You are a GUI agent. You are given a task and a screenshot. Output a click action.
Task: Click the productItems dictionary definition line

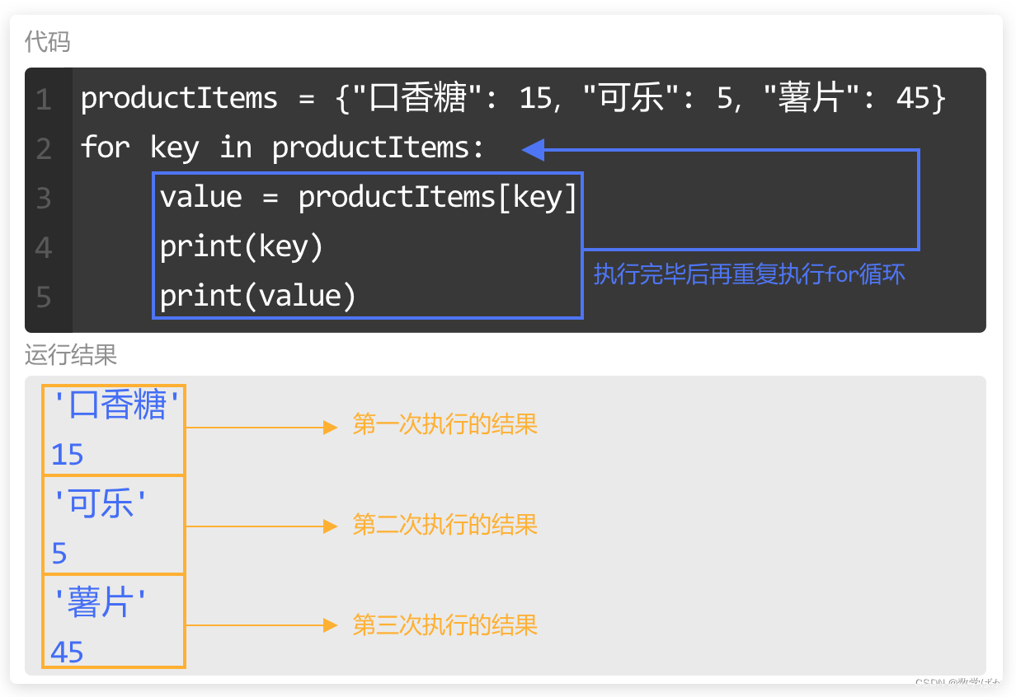513,99
